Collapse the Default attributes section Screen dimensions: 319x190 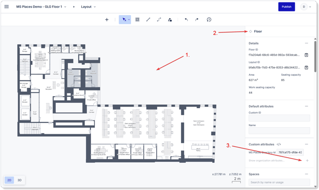click(307, 106)
